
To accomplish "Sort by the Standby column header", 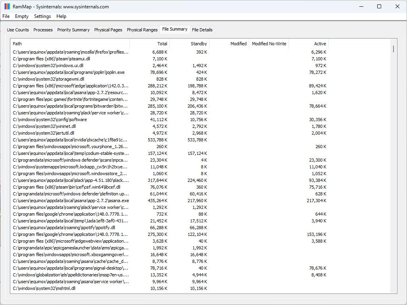I will coord(190,44).
